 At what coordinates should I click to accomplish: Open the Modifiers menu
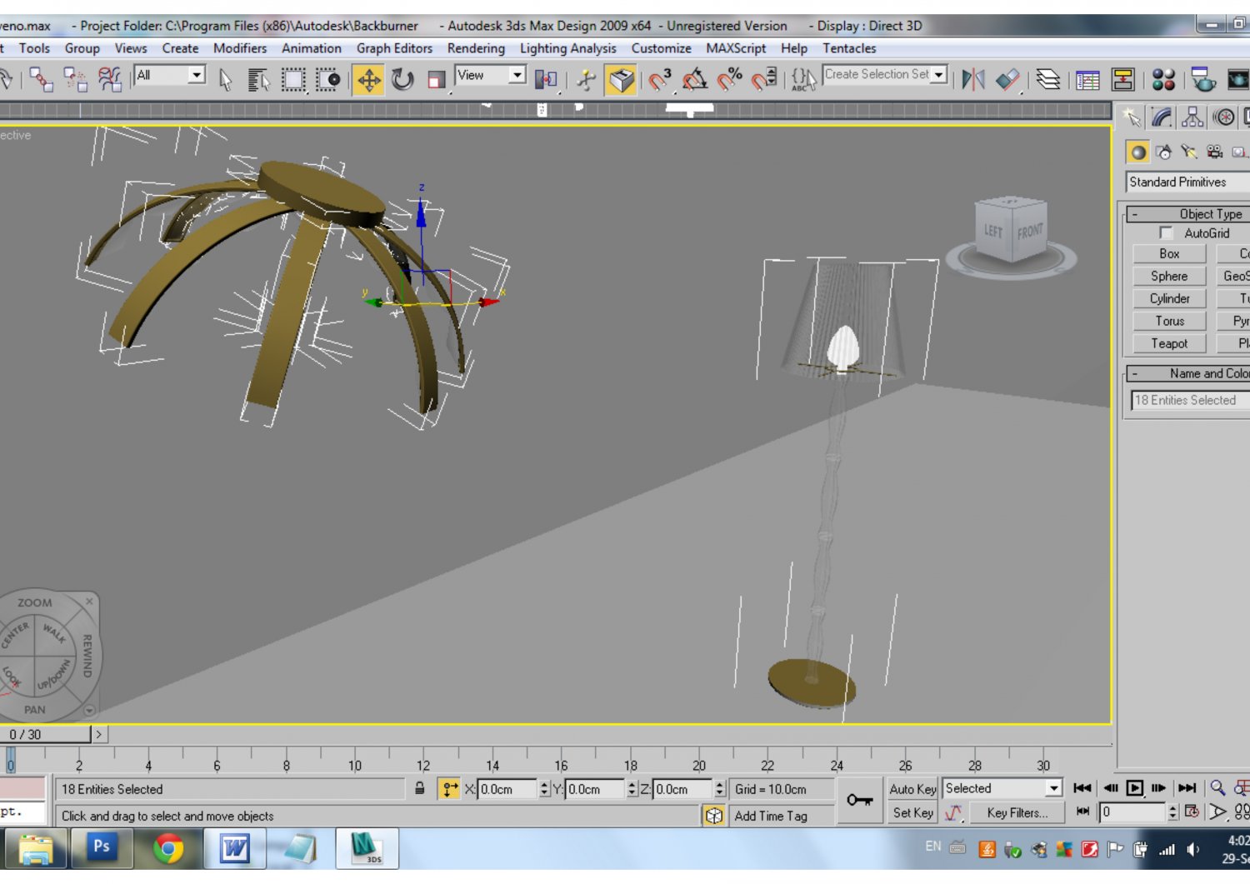click(240, 47)
